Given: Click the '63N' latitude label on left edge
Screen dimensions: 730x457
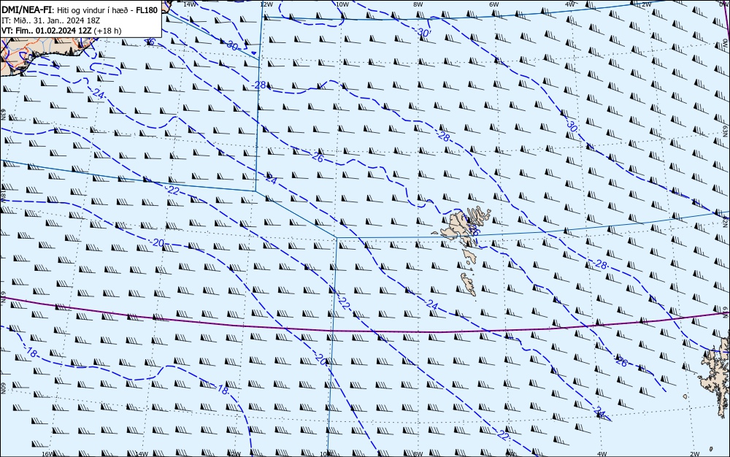Looking at the screenshot, I should point(3,114).
